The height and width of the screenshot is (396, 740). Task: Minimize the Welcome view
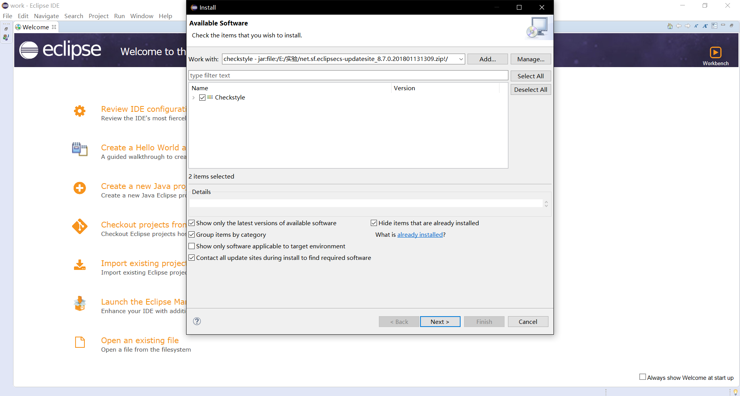point(723,25)
